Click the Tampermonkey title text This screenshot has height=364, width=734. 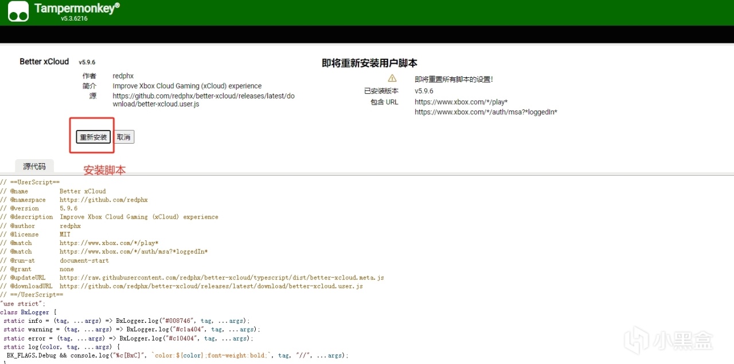(x=77, y=8)
